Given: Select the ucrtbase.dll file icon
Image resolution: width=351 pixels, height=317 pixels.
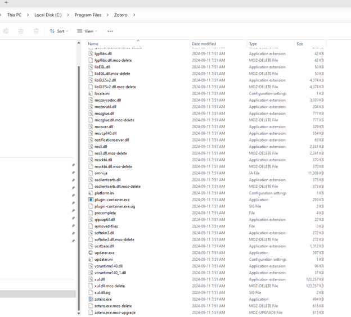Looking at the screenshot, I should point(91,246).
